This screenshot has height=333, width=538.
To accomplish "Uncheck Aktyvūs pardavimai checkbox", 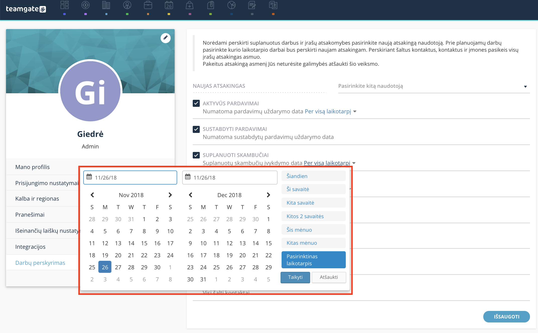I will tap(196, 103).
